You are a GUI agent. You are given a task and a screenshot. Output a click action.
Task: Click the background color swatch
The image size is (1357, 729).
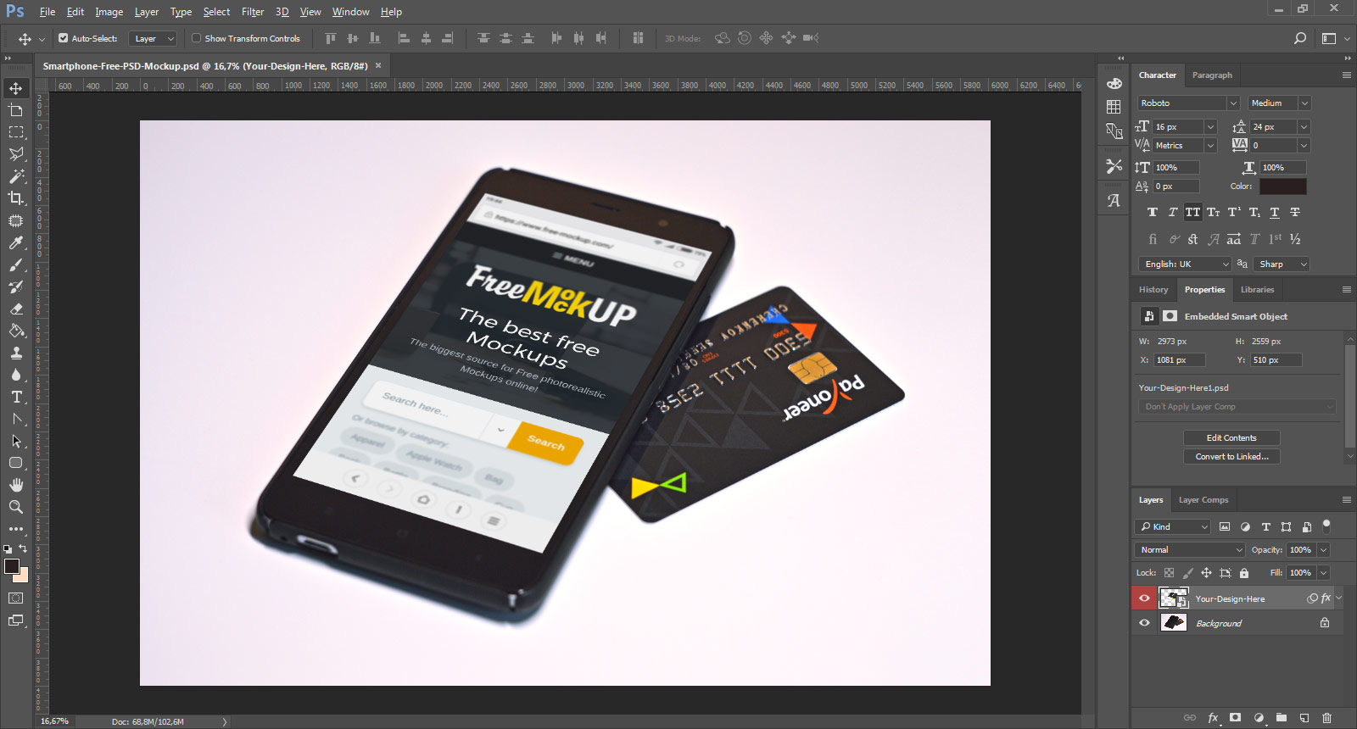(x=24, y=577)
